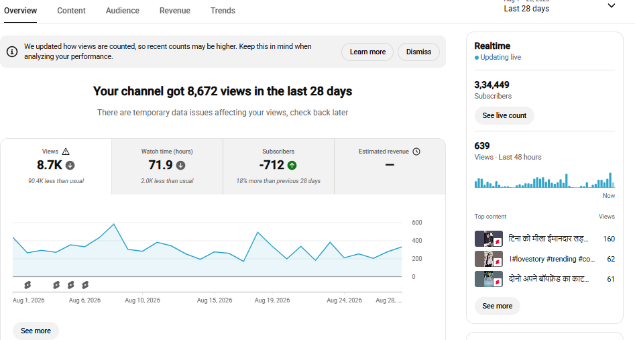
Task: Click the down arrow icon next to 71.9
Action: pos(180,166)
